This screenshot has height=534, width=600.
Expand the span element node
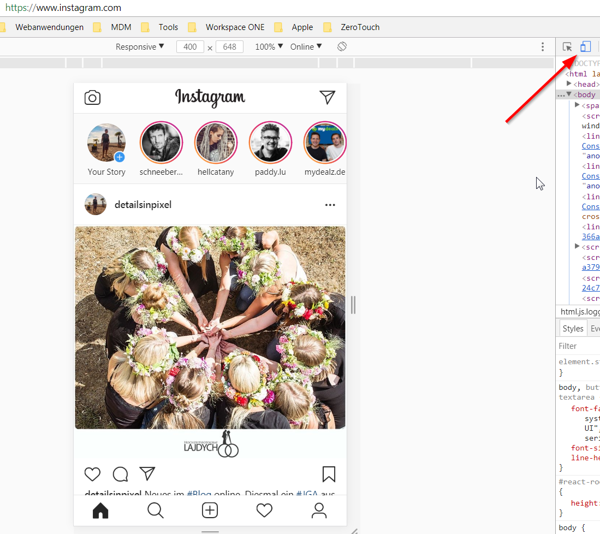coord(577,105)
